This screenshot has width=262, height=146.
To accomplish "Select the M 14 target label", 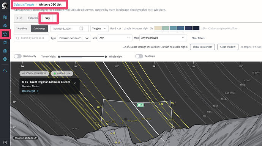I will [113, 133].
